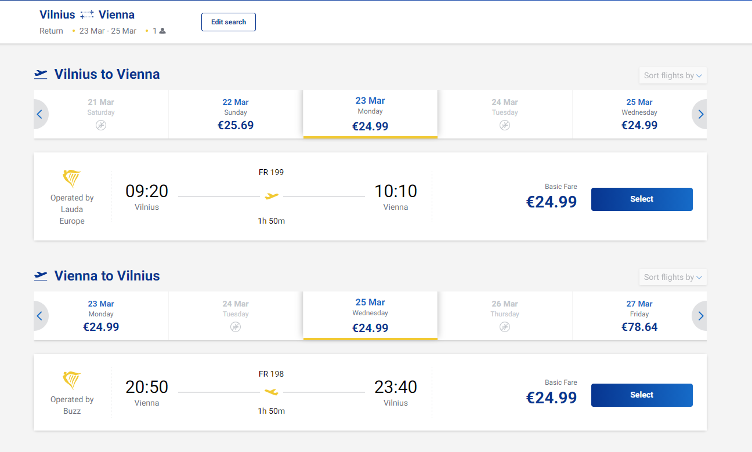
Task: Click the outbound previous dates arrow
Action: coord(39,114)
